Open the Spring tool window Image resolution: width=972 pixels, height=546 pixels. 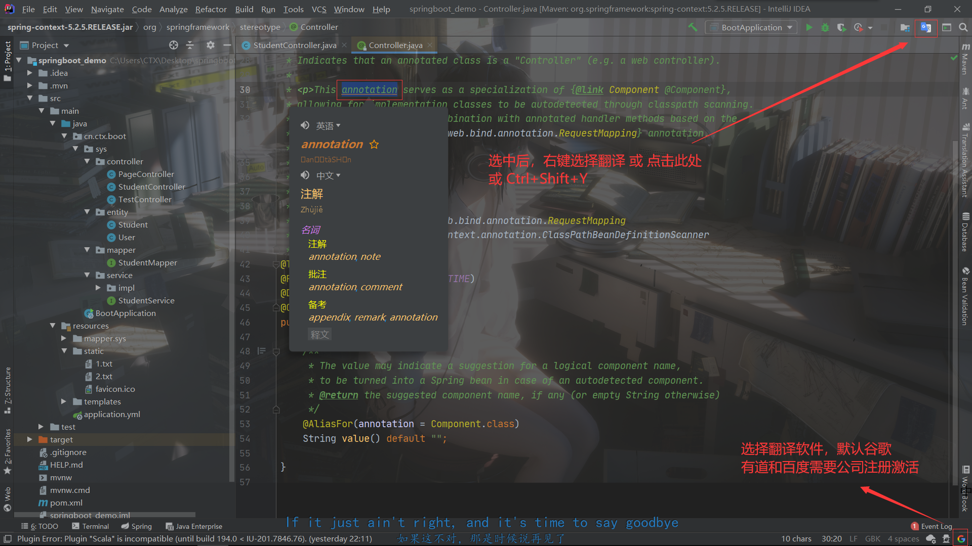[137, 526]
